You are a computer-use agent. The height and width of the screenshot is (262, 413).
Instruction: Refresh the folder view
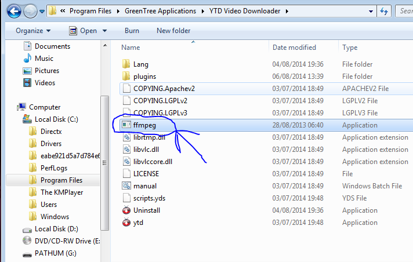tap(384, 12)
